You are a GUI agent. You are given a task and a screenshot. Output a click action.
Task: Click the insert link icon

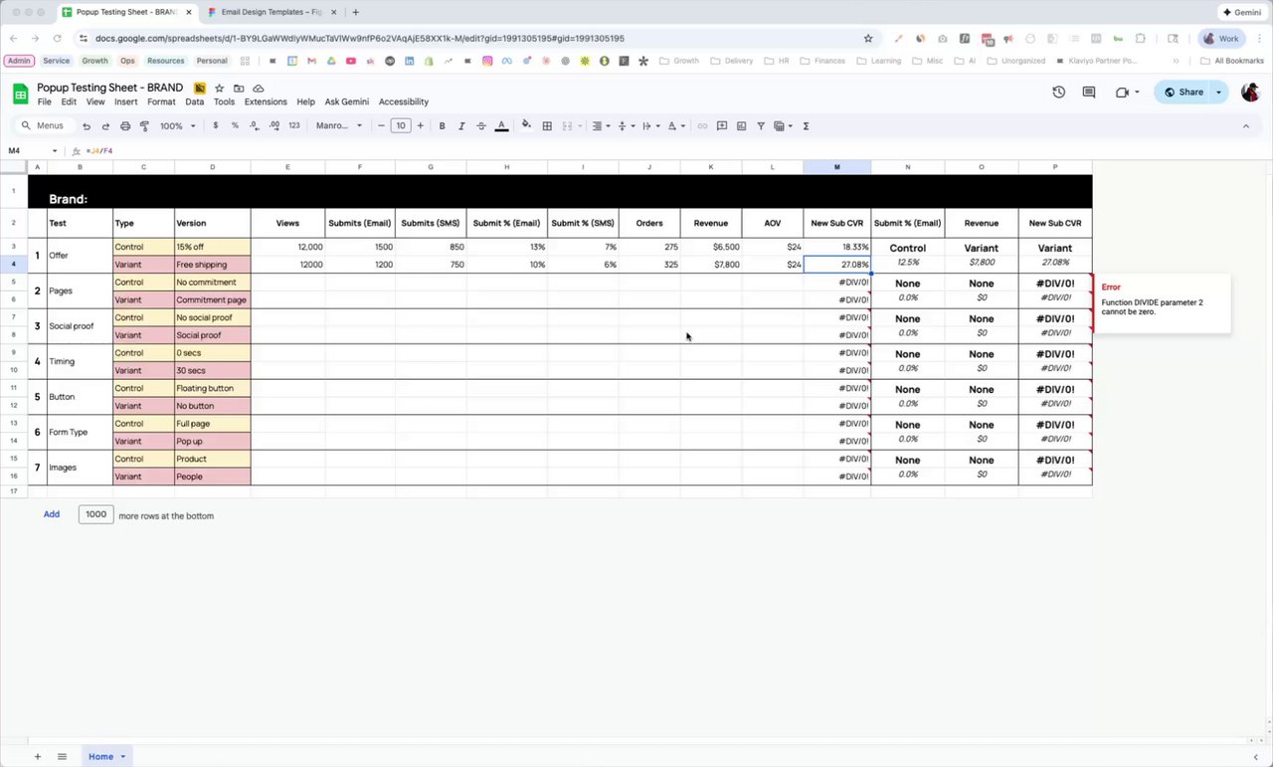tap(702, 126)
